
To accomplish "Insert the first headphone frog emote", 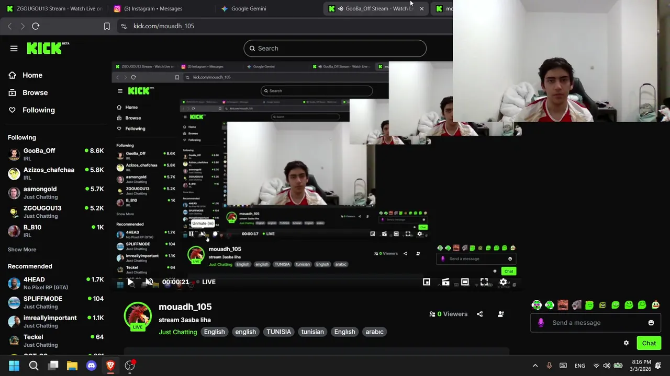I will (537, 305).
